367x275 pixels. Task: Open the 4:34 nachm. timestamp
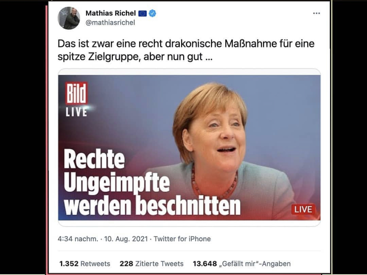78,239
